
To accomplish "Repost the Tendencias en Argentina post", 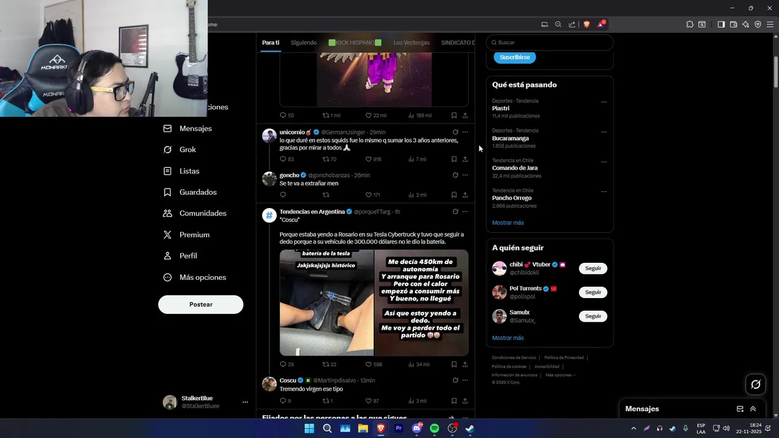I will [x=326, y=364].
